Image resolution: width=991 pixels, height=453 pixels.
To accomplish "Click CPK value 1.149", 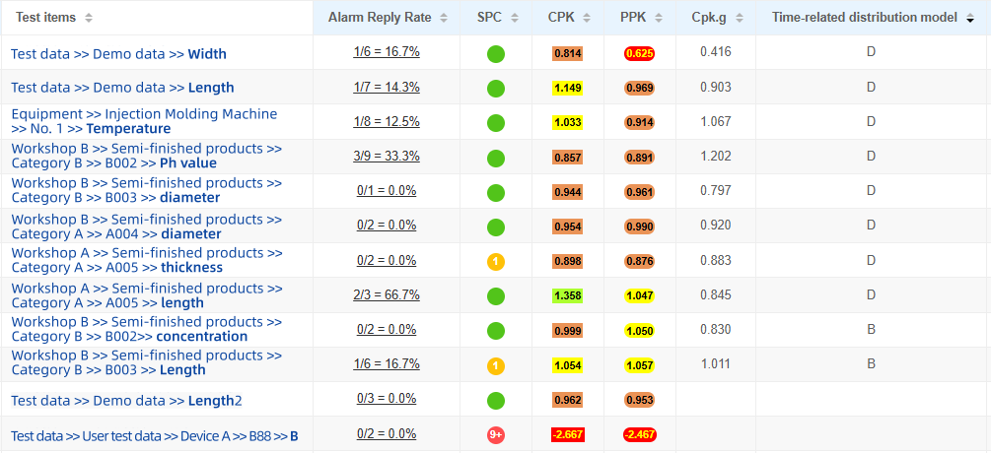I will 567,88.
